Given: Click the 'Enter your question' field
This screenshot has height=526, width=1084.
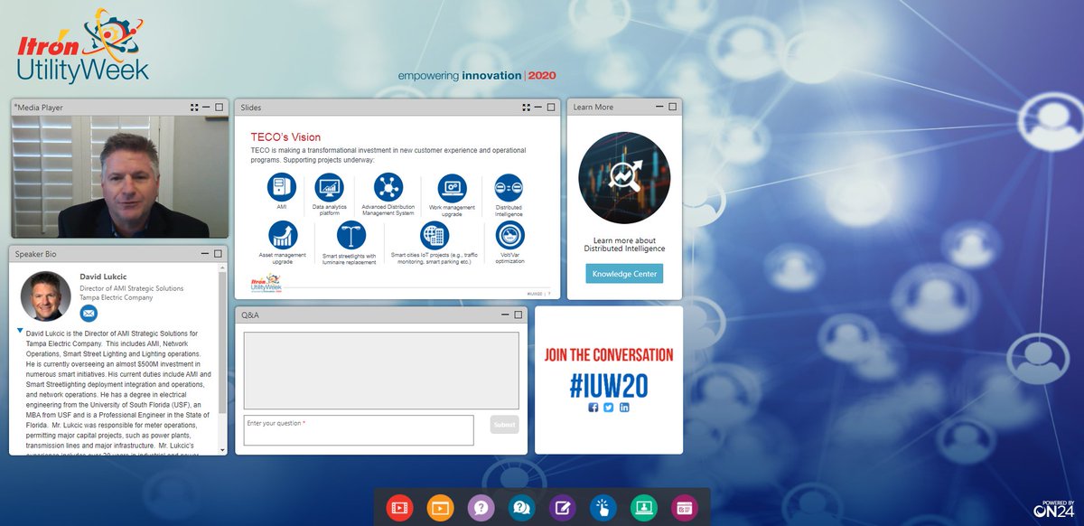Looking at the screenshot, I should point(359,430).
